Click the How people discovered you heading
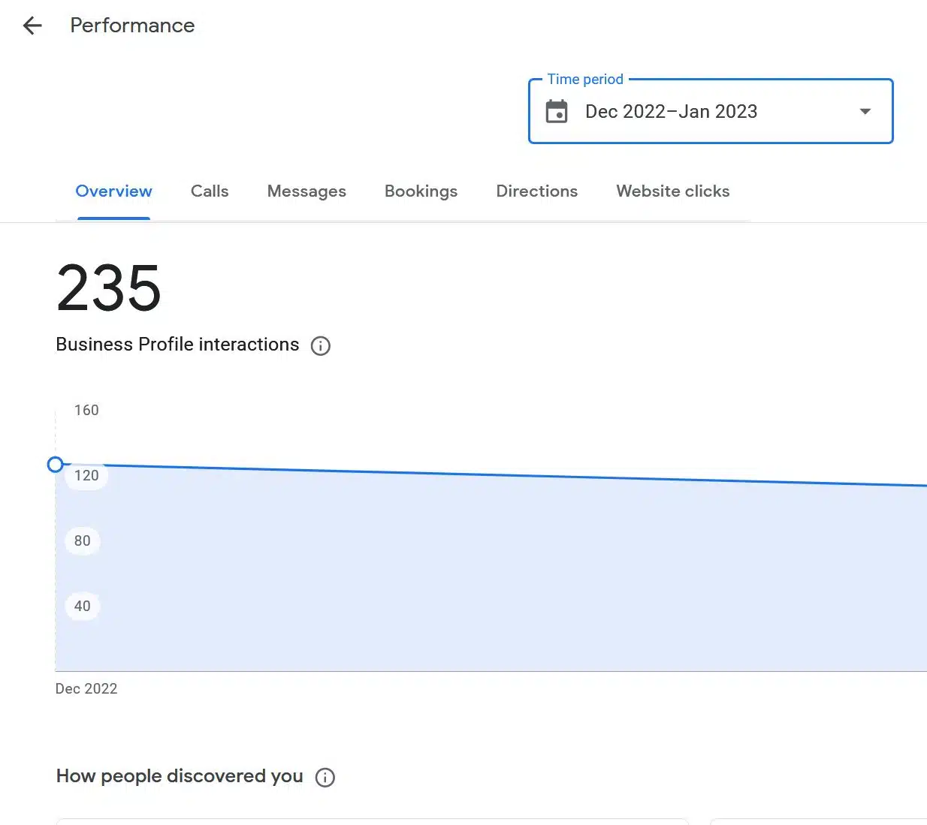This screenshot has width=927, height=825. (x=180, y=776)
